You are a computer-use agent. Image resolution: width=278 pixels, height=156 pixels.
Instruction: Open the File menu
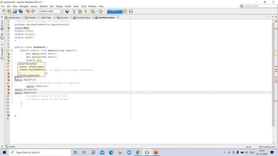coord(3,6)
